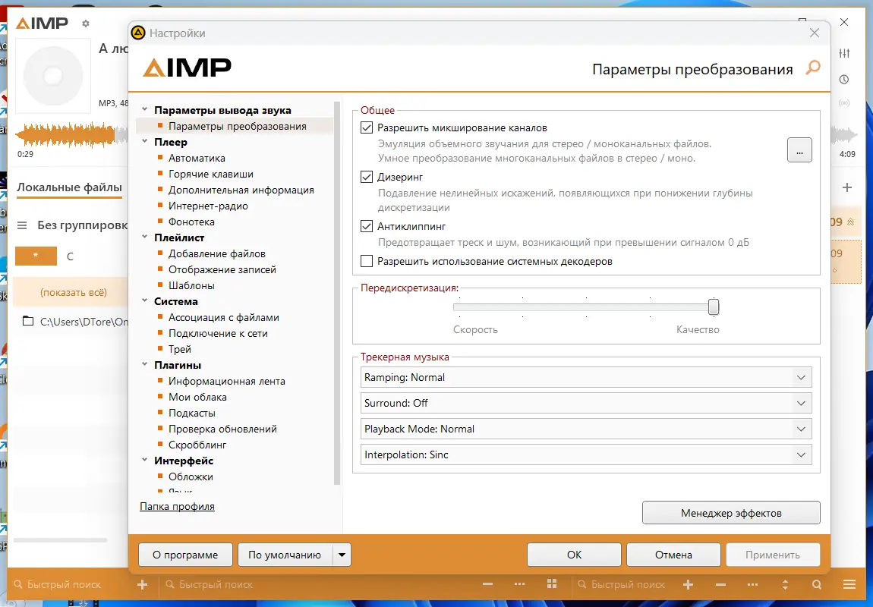The image size is (873, 607).
Task: Open the По умолчанию dropdown arrow
Action: [x=342, y=555]
